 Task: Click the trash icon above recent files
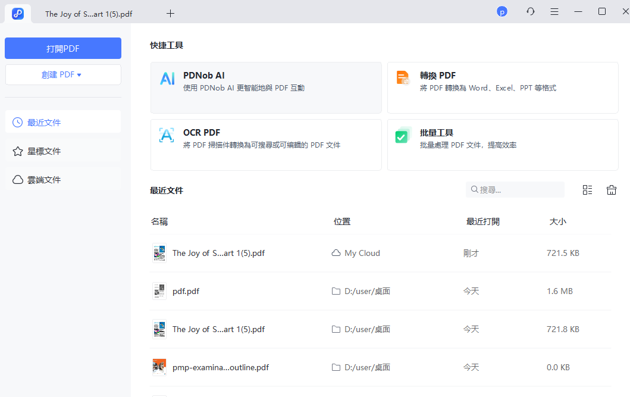coord(612,189)
